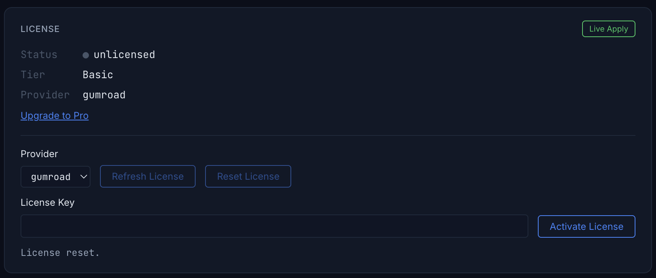The height and width of the screenshot is (278, 656).
Task: Choose a different provider from the dropdown
Action: [x=55, y=177]
